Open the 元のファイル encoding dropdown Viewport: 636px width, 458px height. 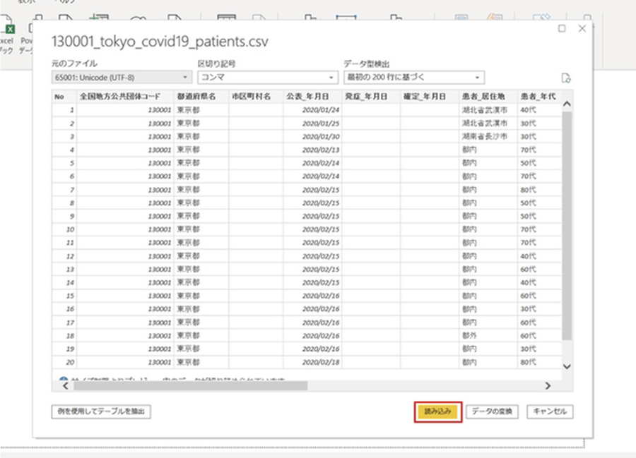122,77
